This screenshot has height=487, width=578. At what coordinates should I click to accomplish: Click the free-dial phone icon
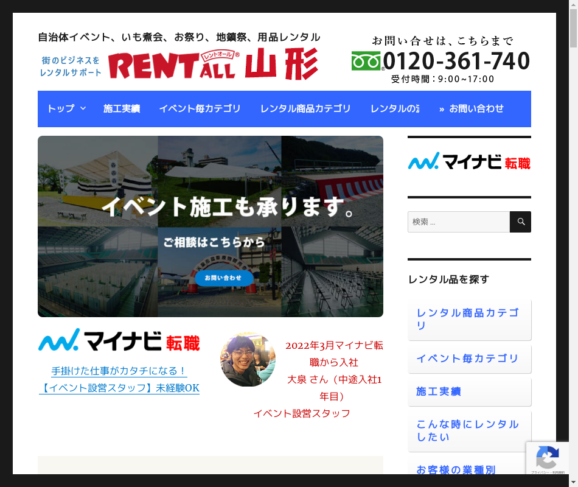(366, 61)
